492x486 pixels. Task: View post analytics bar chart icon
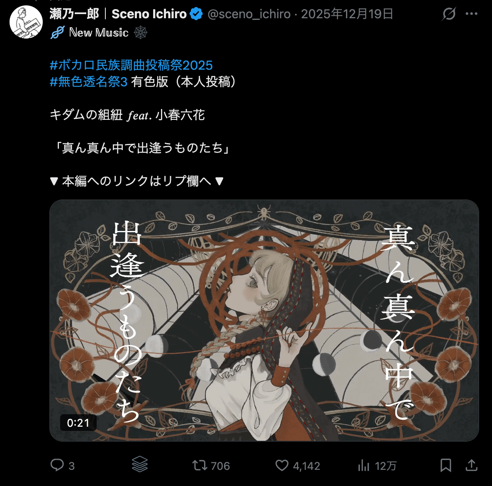pos(364,466)
